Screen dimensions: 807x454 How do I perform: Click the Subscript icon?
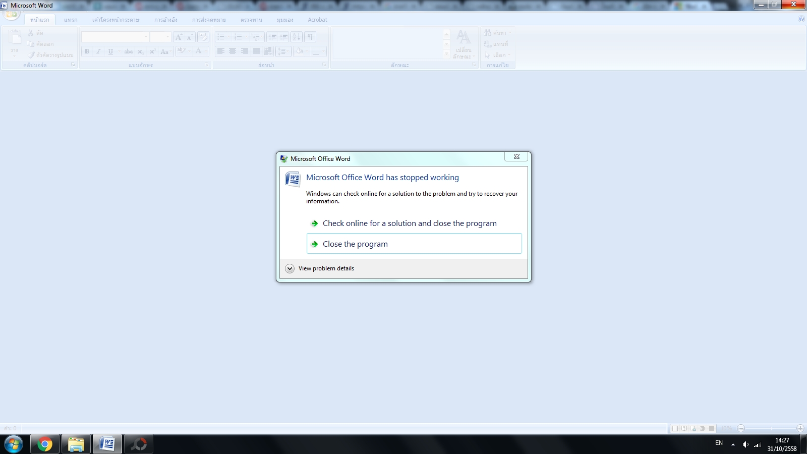pos(141,51)
